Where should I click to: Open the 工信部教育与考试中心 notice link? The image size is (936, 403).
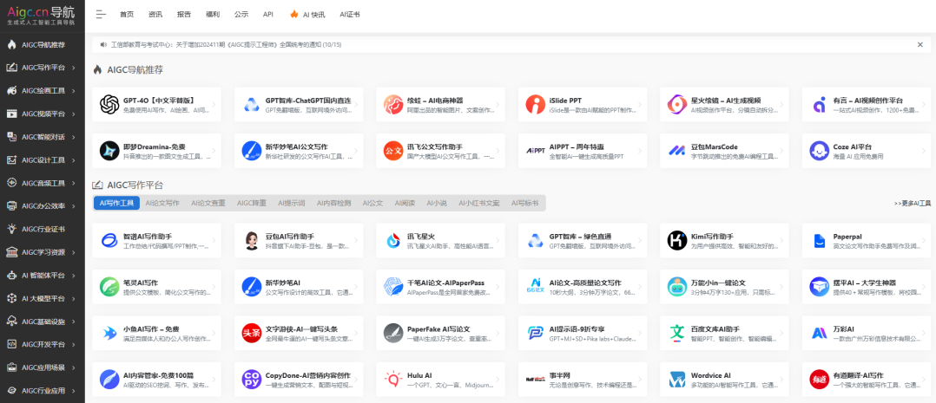pyautogui.click(x=227, y=45)
